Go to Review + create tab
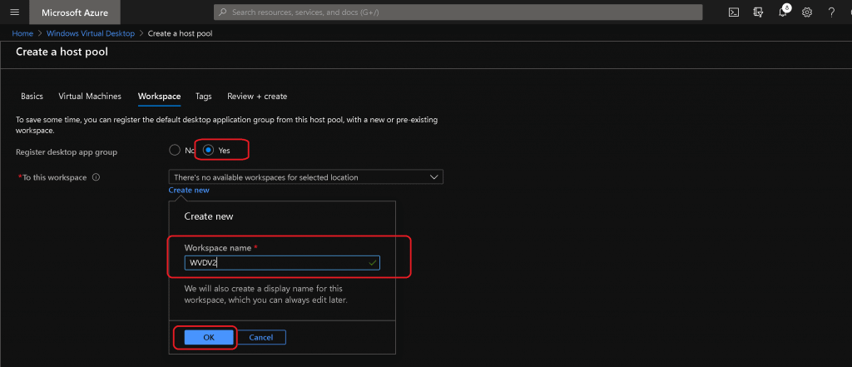The height and width of the screenshot is (367, 852). click(x=257, y=97)
